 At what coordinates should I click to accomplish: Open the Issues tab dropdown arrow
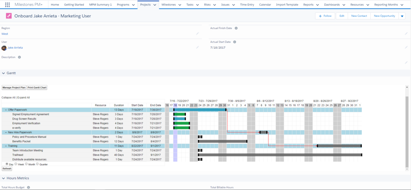click(x=233, y=5)
